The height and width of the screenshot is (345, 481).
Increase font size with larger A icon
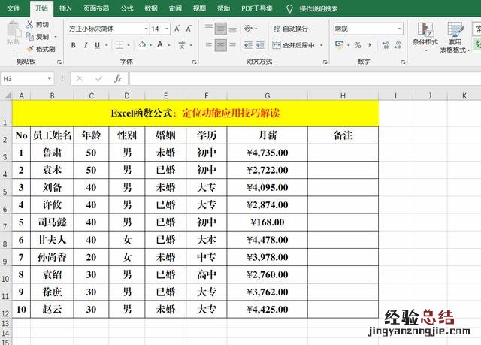click(x=177, y=29)
